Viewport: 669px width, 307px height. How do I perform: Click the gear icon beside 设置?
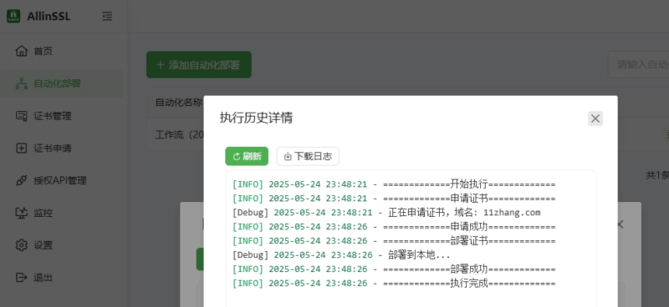click(x=22, y=245)
